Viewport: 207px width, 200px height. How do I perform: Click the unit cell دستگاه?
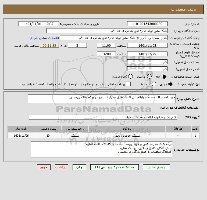coord(75,136)
